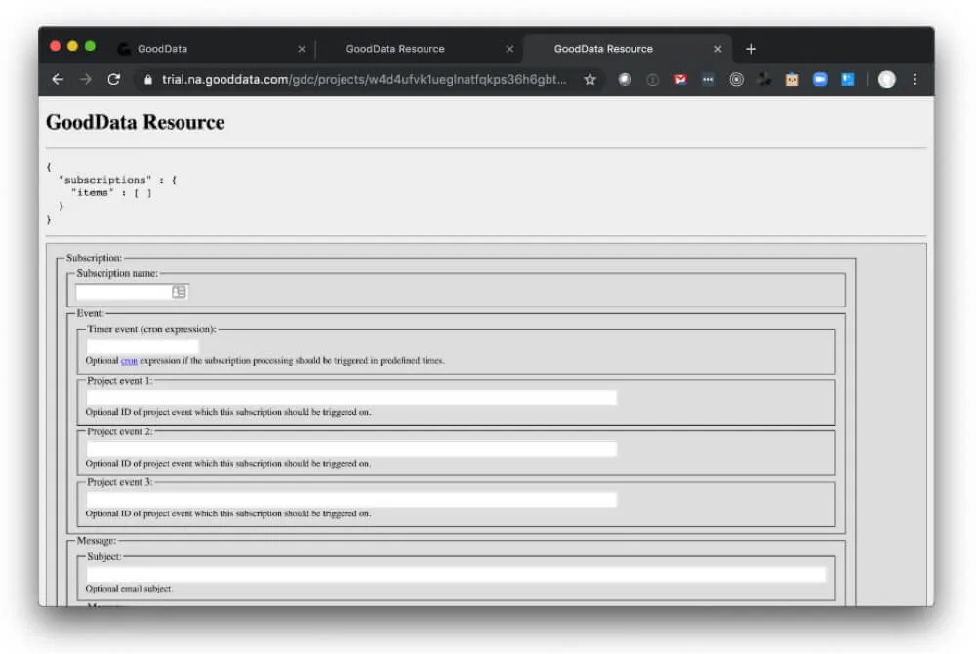Open the dotted grid extension icon
The height and width of the screenshot is (654, 976).
pyautogui.click(x=709, y=80)
